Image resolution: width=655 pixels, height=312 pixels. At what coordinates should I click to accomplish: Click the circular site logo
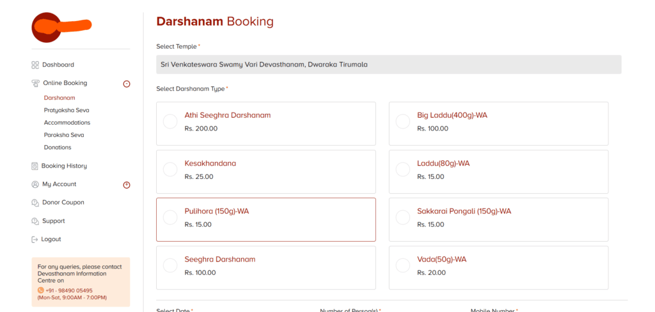pyautogui.click(x=47, y=27)
